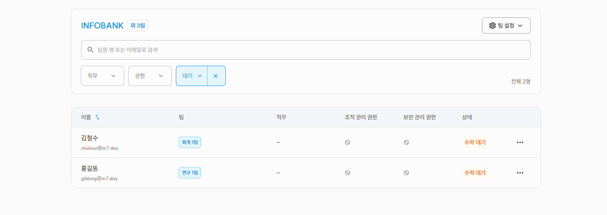Expand the 직무 filter dropdown

coord(102,76)
